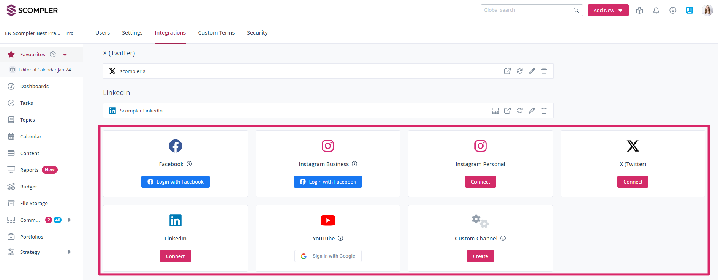Viewport: 718px width, 280px height.
Task: Collapse the Favourites section
Action: coord(65,54)
